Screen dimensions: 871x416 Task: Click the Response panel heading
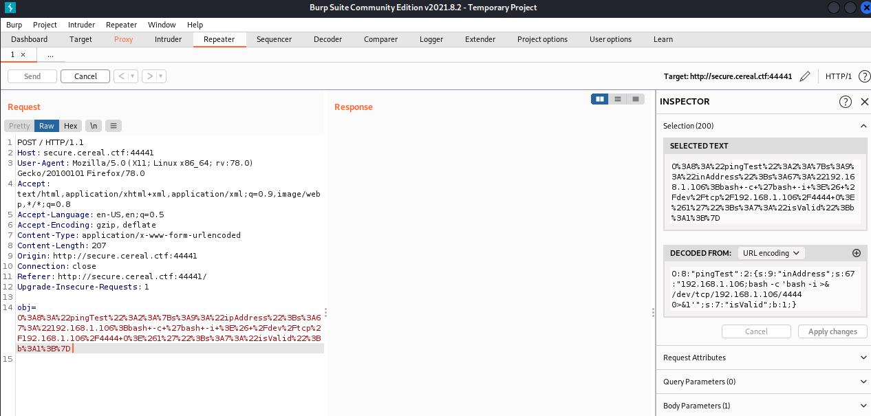354,107
